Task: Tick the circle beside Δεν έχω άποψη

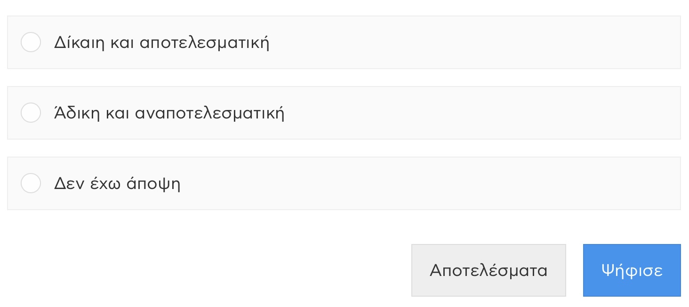Action: click(31, 183)
